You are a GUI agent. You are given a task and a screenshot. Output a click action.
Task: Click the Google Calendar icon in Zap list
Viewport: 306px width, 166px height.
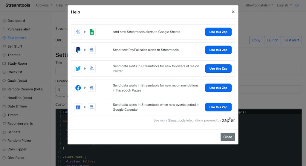click(x=78, y=107)
